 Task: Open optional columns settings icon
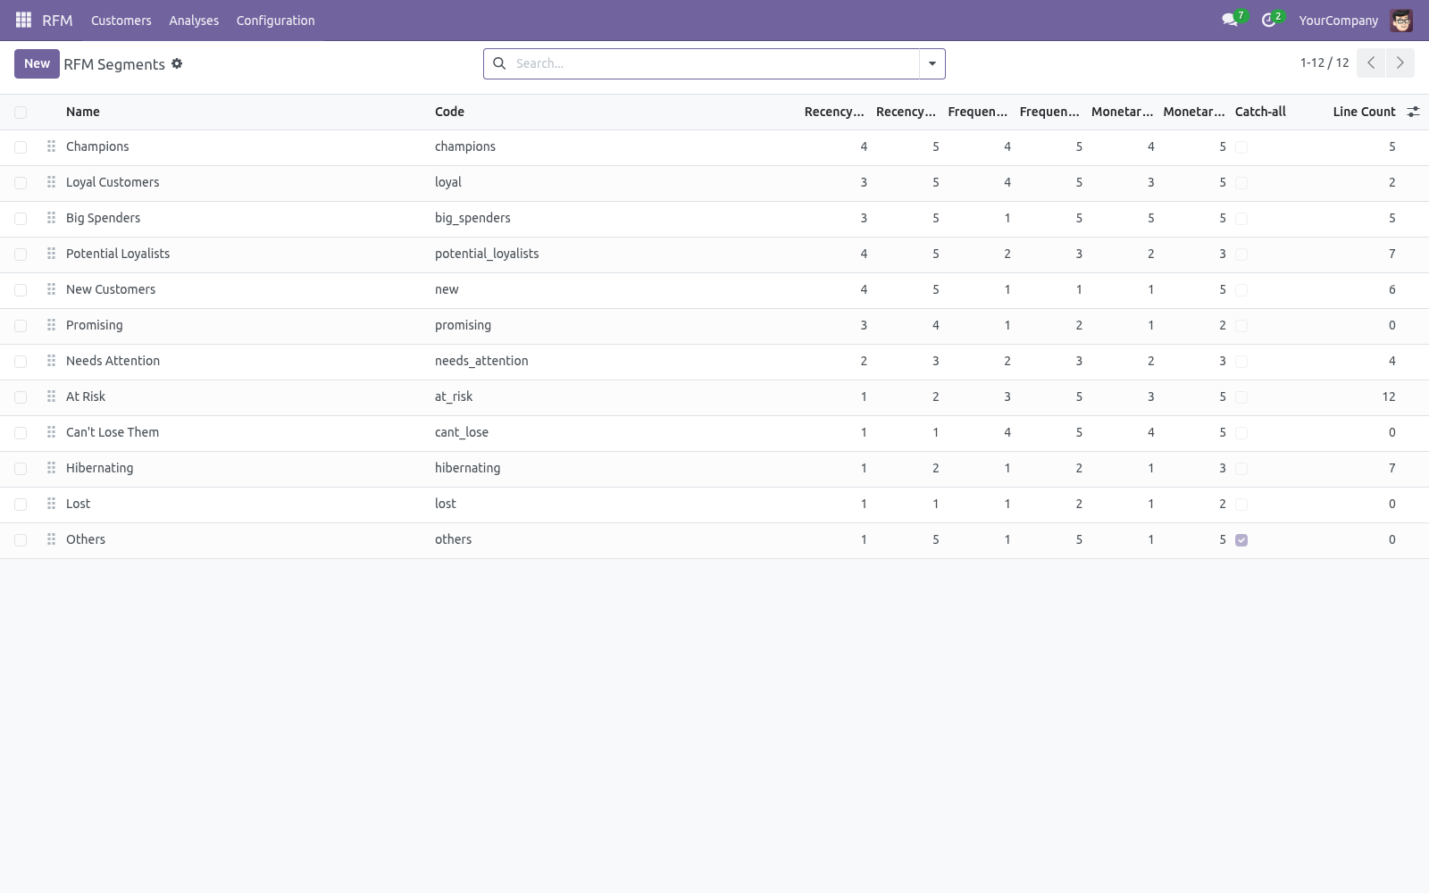(1413, 112)
